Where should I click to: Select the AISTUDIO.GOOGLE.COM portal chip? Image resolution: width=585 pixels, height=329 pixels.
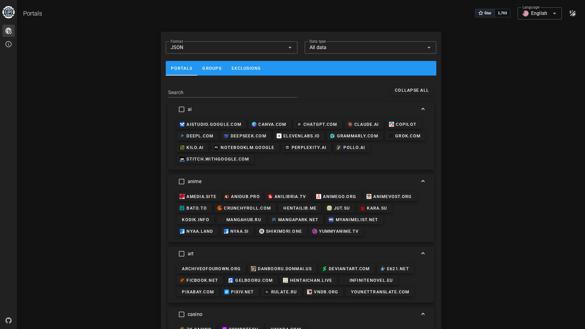point(211,124)
